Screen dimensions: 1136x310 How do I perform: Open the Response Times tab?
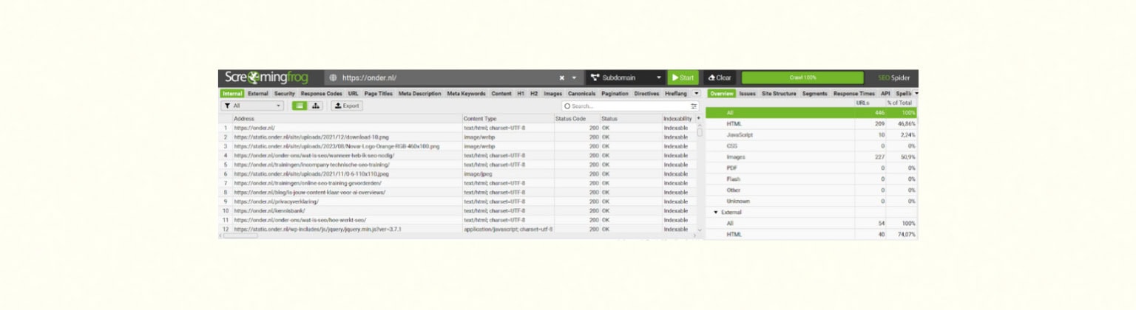coord(854,94)
